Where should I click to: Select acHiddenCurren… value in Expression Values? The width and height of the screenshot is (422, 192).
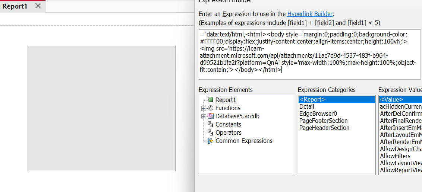coord(401,107)
